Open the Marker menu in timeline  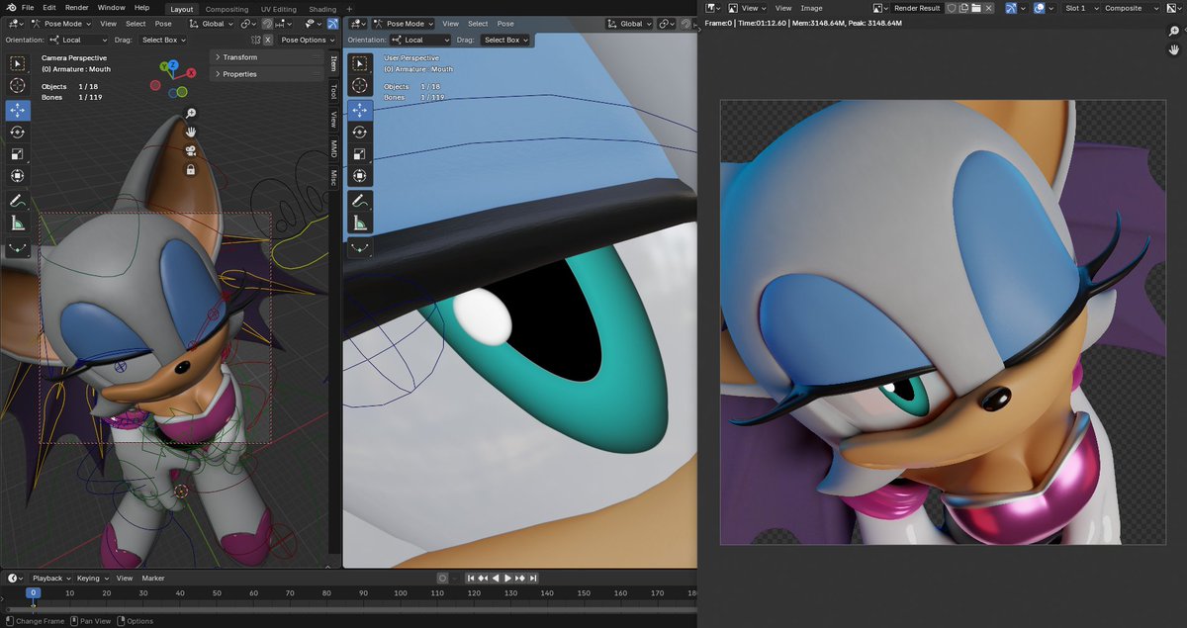(153, 578)
